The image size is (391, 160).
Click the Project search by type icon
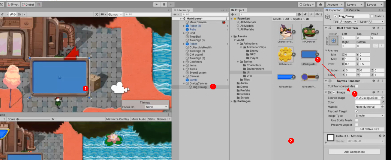(x=300, y=14)
